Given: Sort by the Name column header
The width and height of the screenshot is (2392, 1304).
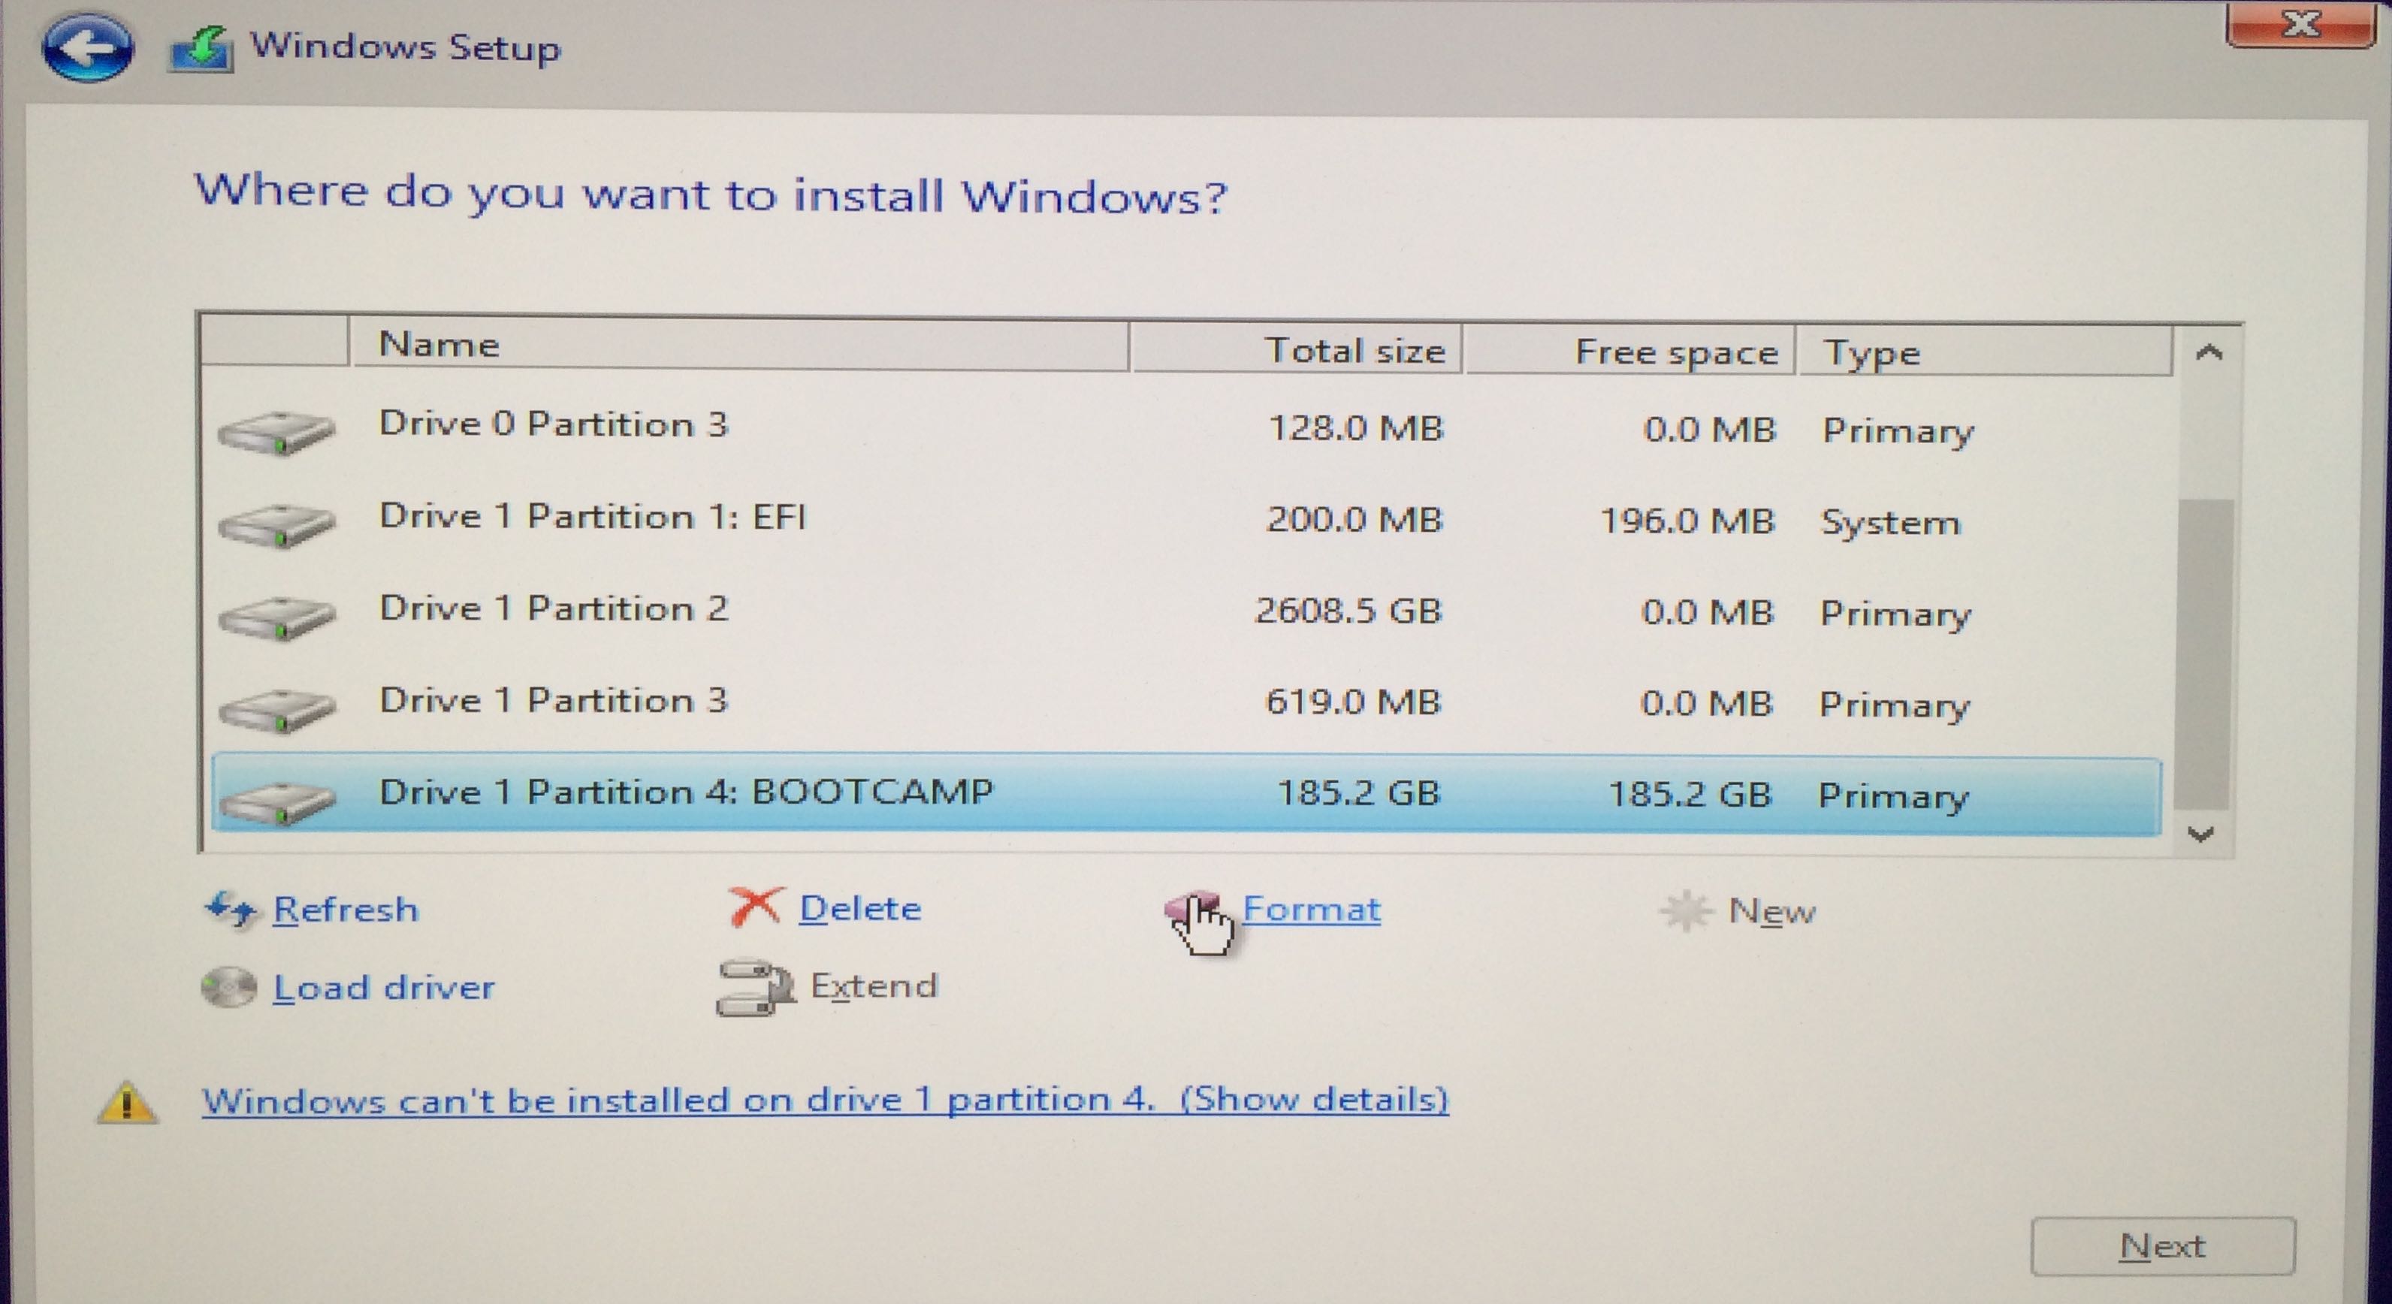Looking at the screenshot, I should click(x=738, y=346).
